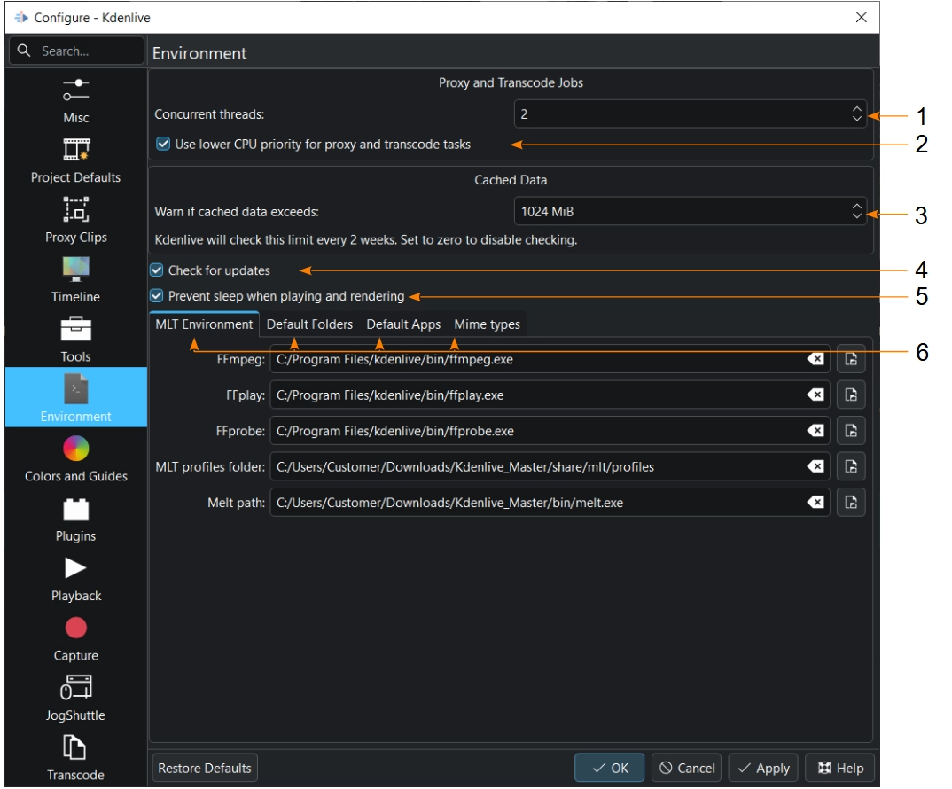The image size is (952, 789).
Task: Toggle Prevent sleep when playing and rendering
Action: click(x=157, y=296)
